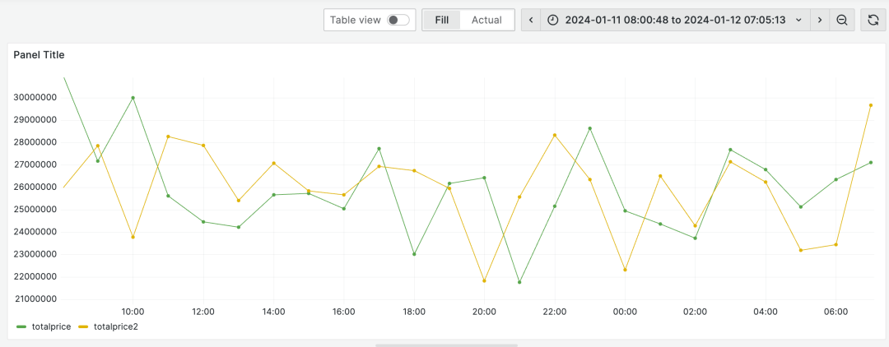Move time range backward arrow

point(531,20)
